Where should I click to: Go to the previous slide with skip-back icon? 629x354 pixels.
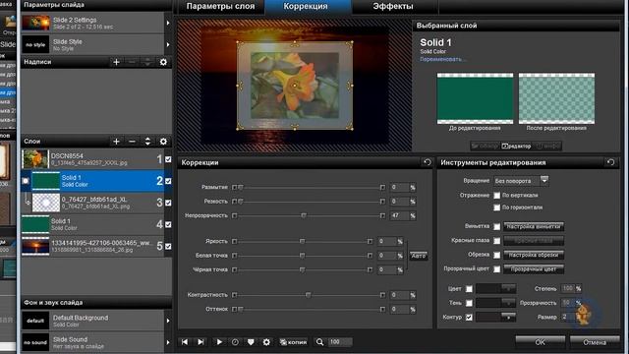coord(184,342)
